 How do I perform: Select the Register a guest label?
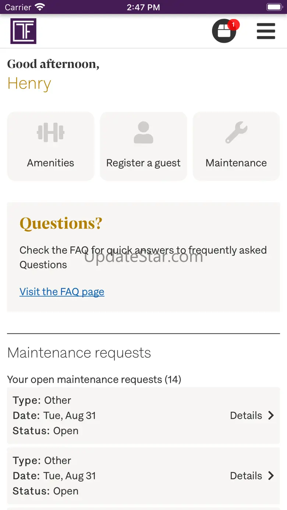pos(143,163)
